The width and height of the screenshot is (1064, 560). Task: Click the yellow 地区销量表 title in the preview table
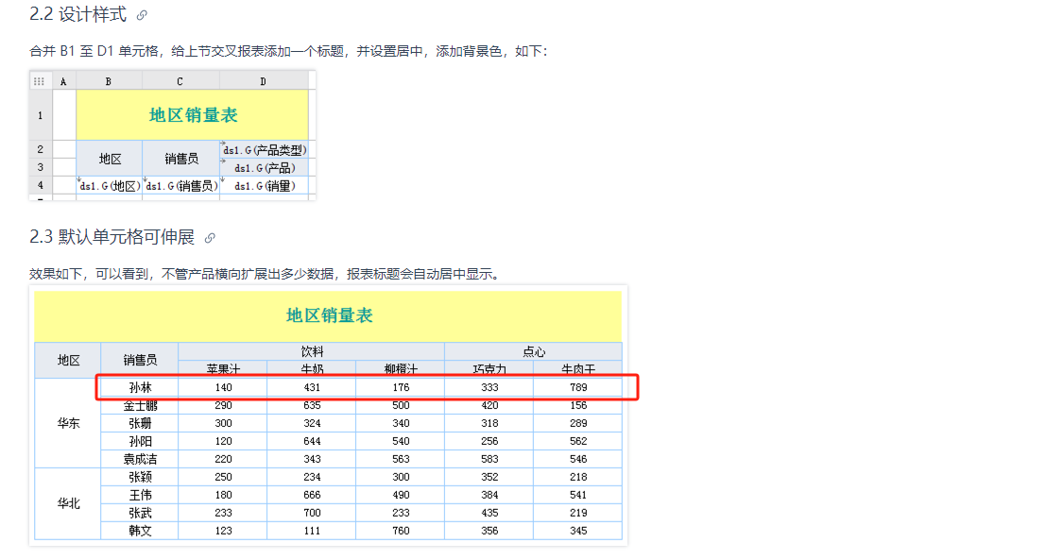click(x=329, y=315)
